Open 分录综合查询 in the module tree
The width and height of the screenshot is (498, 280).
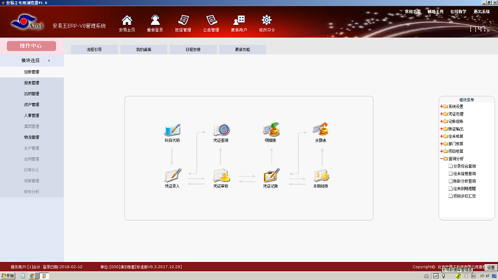coord(465,166)
